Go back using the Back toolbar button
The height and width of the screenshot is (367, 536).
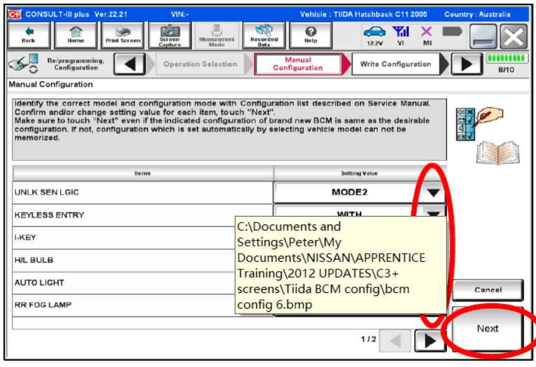29,35
